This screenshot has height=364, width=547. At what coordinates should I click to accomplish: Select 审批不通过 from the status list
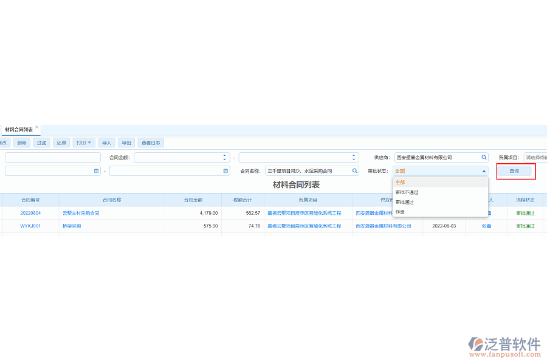[x=407, y=192]
